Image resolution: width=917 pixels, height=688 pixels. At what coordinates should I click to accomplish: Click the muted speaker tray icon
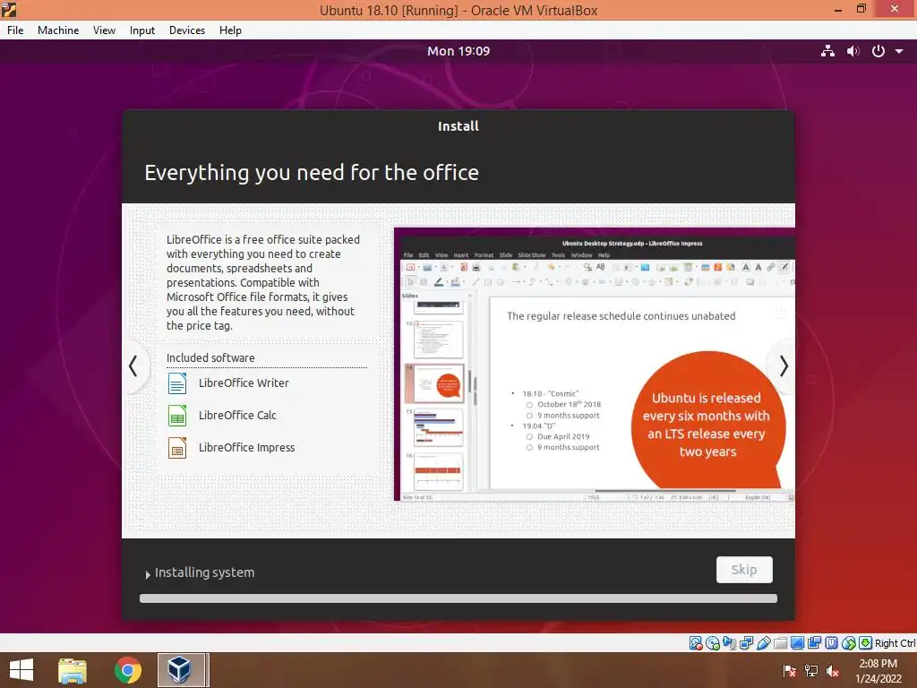tap(833, 671)
